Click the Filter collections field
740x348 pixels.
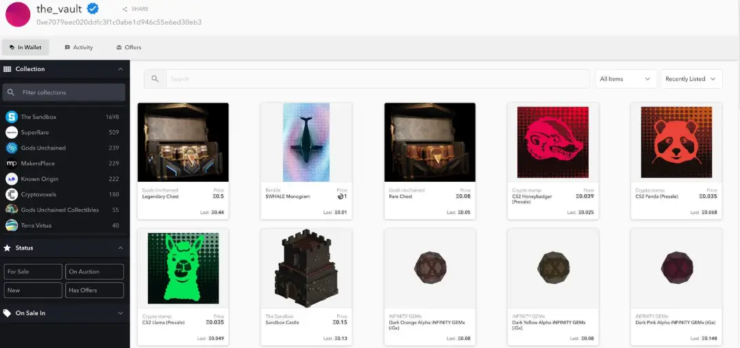pyautogui.click(x=64, y=92)
